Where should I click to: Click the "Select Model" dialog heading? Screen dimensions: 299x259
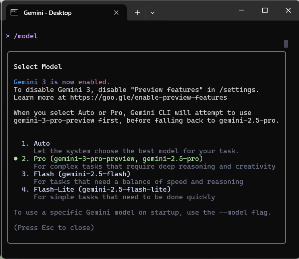38,67
